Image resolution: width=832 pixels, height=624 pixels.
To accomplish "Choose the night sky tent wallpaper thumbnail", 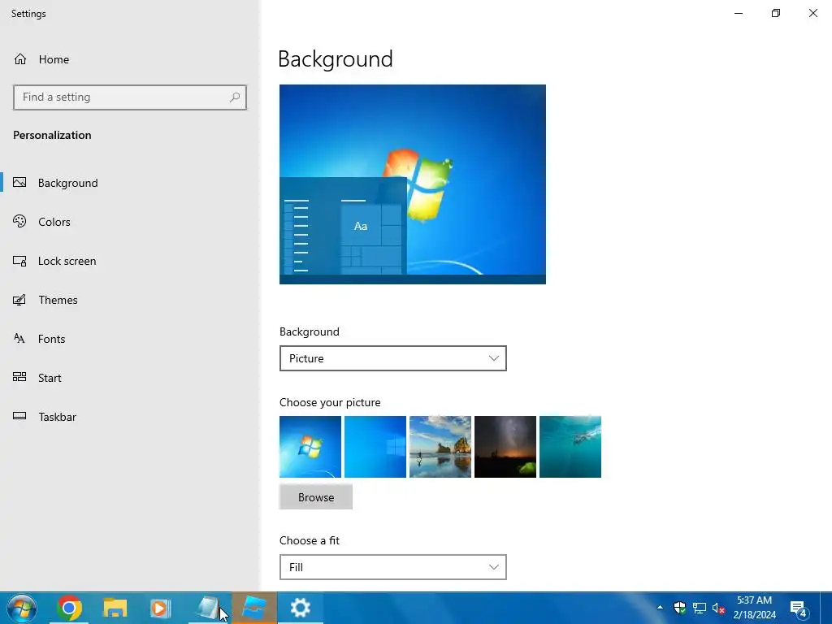I will click(505, 447).
